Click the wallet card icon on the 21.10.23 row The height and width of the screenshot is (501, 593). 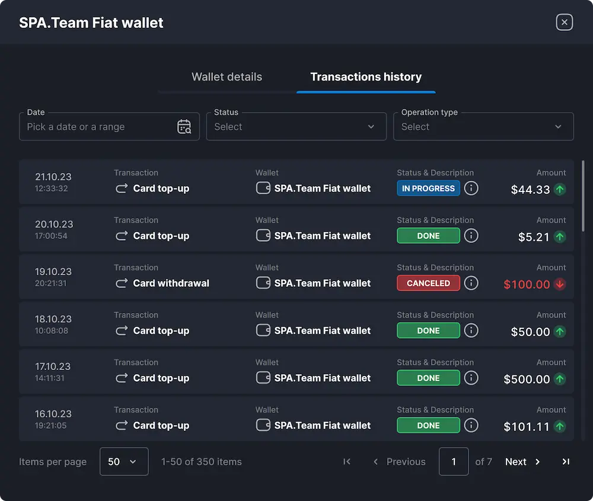click(263, 188)
